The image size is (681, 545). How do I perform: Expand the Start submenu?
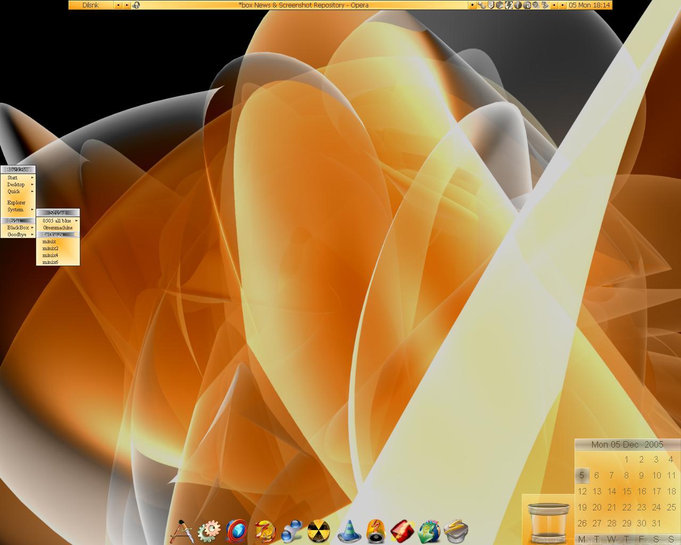(x=18, y=178)
